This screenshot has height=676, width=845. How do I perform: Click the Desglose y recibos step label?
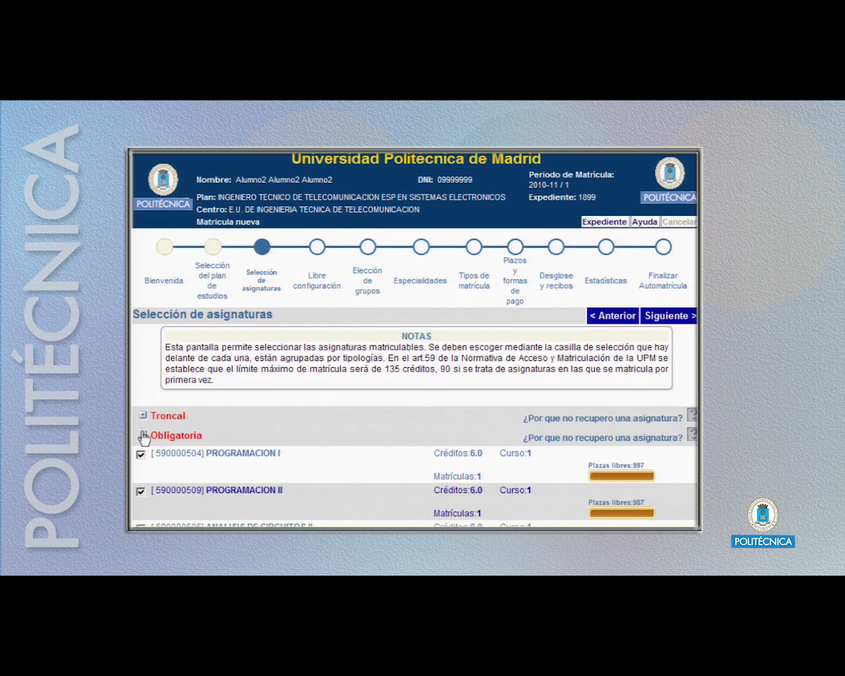click(556, 281)
